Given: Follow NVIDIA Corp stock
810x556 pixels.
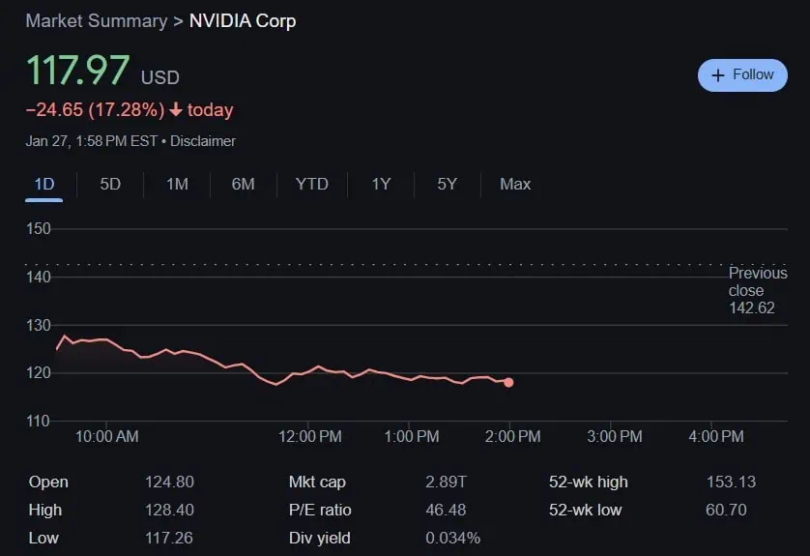Looking at the screenshot, I should point(742,75).
